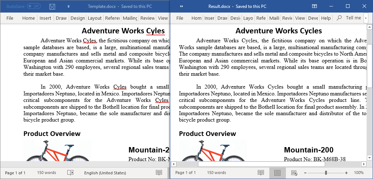Toggle AutoSave switch in Template.docx window
Image resolution: width=373 pixels, height=179 pixels.
click(x=34, y=6)
